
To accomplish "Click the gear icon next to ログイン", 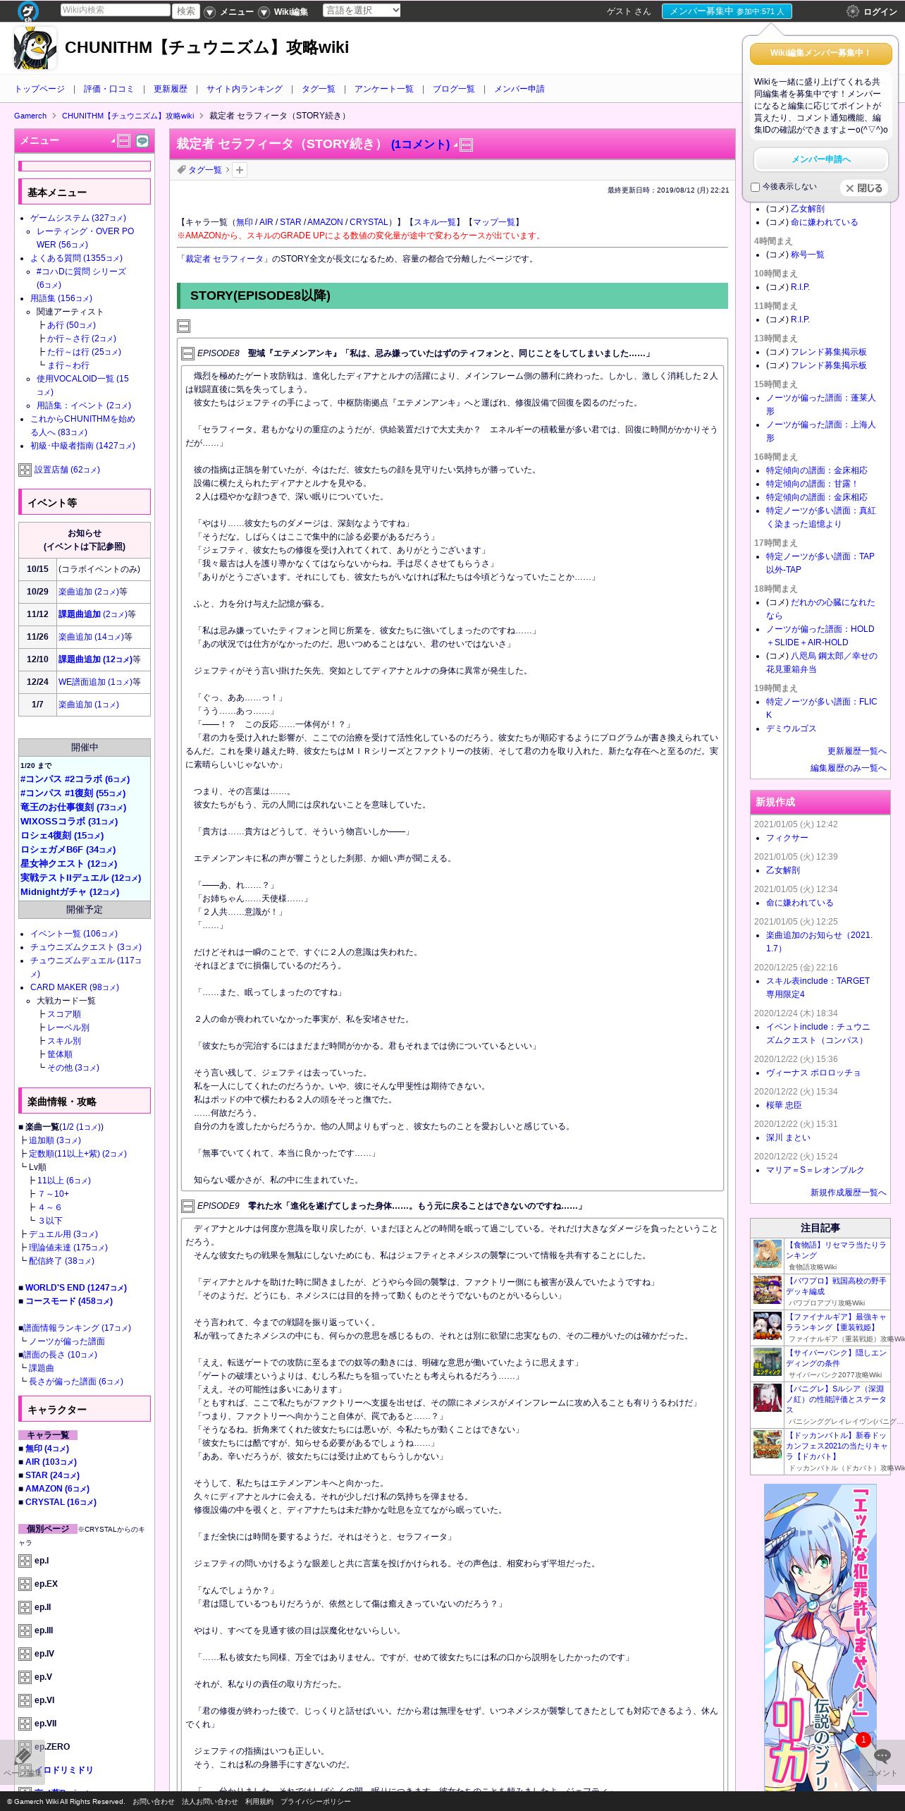I will coord(852,11).
